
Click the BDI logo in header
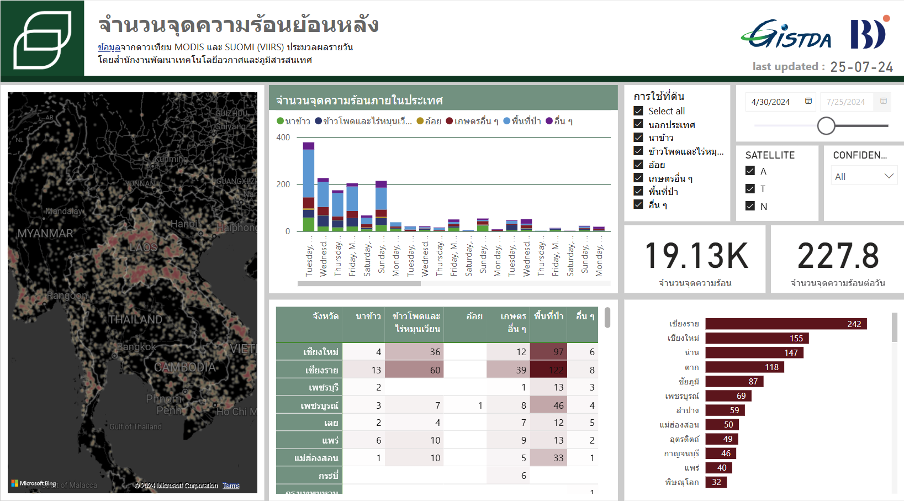tap(870, 34)
